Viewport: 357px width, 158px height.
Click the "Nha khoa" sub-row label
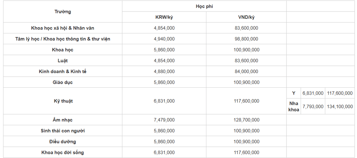click(x=294, y=106)
